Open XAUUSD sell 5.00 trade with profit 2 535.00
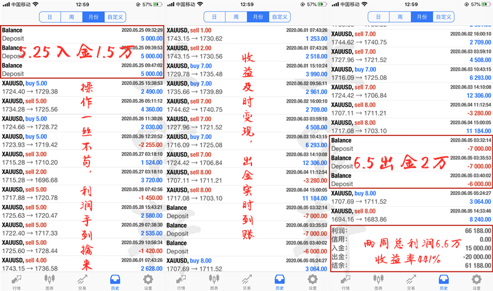This screenshot has height=291, width=493. (82, 229)
